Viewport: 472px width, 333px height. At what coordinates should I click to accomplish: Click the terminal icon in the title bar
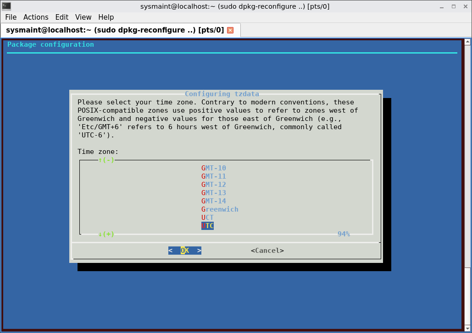point(6,6)
